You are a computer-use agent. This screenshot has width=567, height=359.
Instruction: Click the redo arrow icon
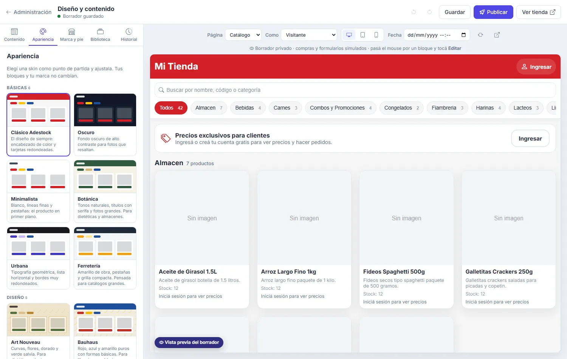(x=429, y=12)
